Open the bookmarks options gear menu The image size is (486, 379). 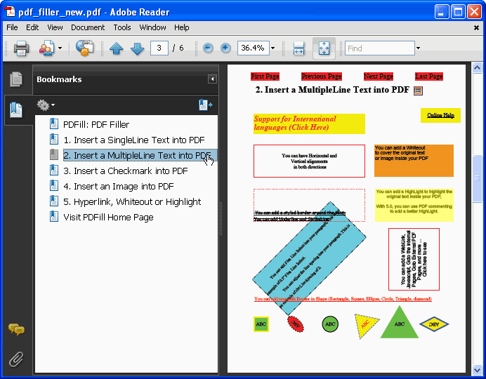46,105
